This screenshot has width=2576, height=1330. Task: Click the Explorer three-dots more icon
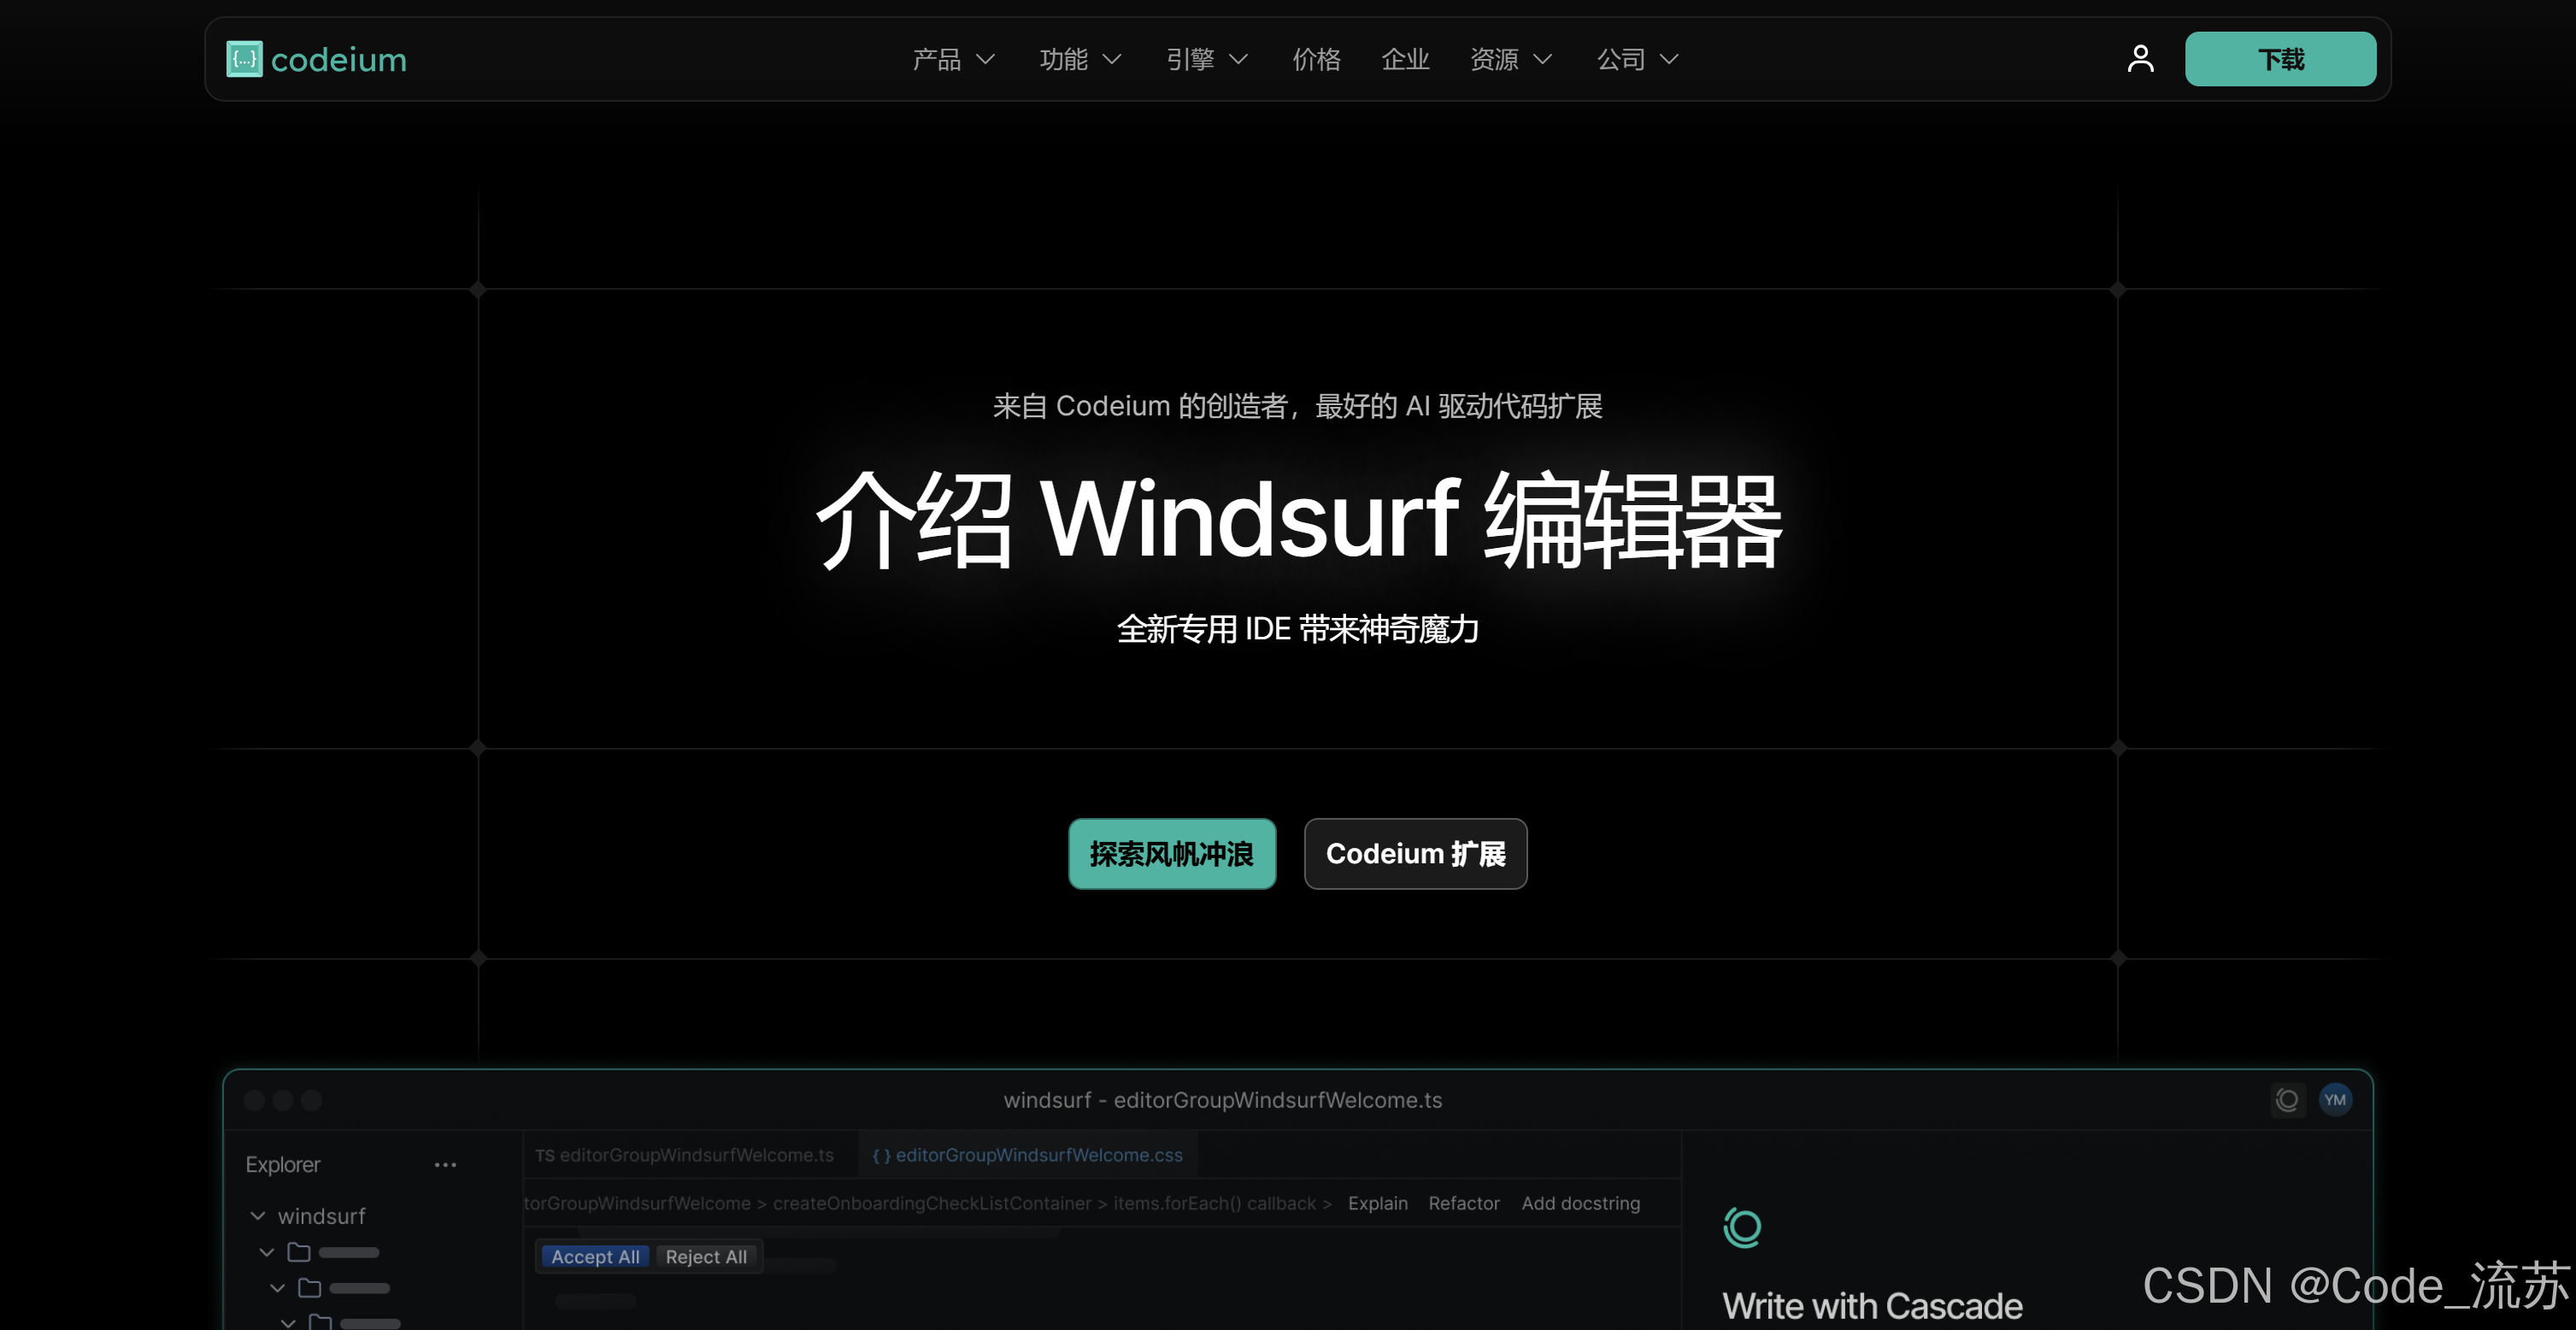[445, 1165]
